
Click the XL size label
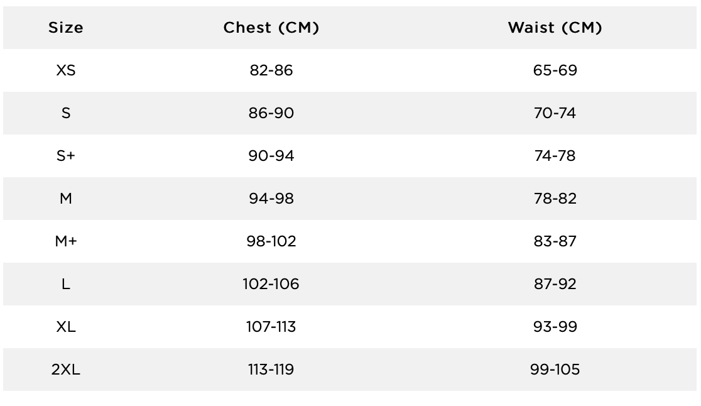pyautogui.click(x=66, y=327)
